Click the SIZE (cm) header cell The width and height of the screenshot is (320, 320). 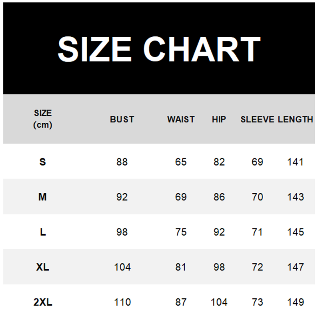point(43,119)
